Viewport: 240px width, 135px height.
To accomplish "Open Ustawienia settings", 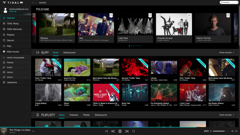I will point(16,82).
